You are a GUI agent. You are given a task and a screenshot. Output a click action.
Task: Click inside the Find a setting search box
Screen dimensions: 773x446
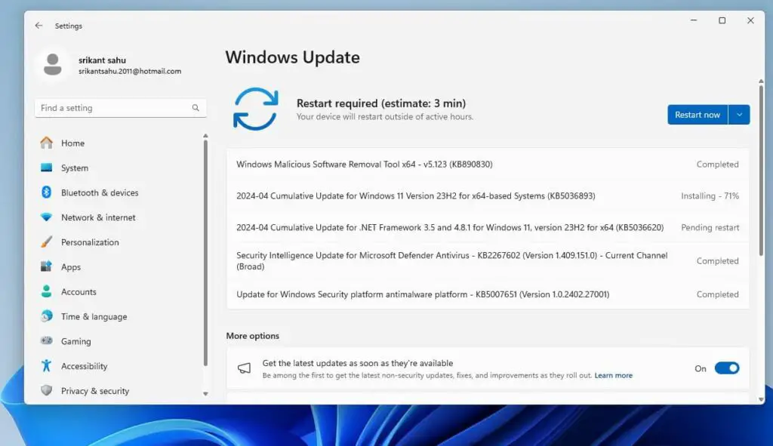pyautogui.click(x=113, y=107)
